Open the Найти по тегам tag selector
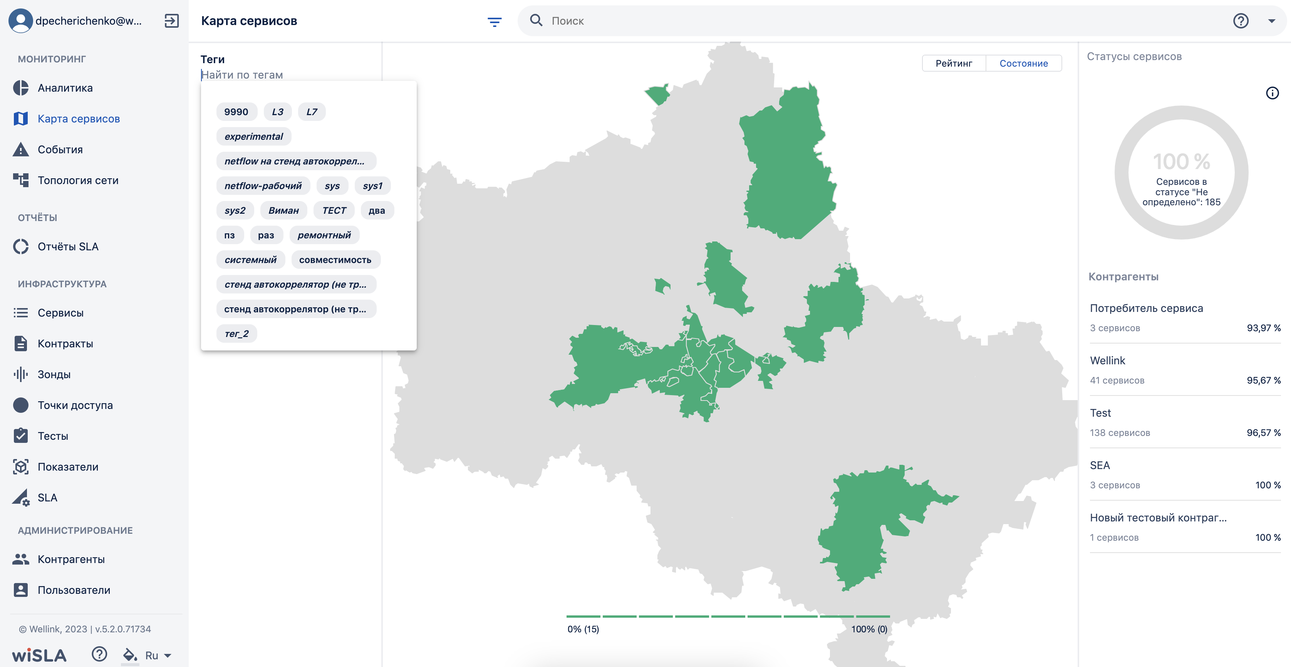1291x667 pixels. click(286, 75)
